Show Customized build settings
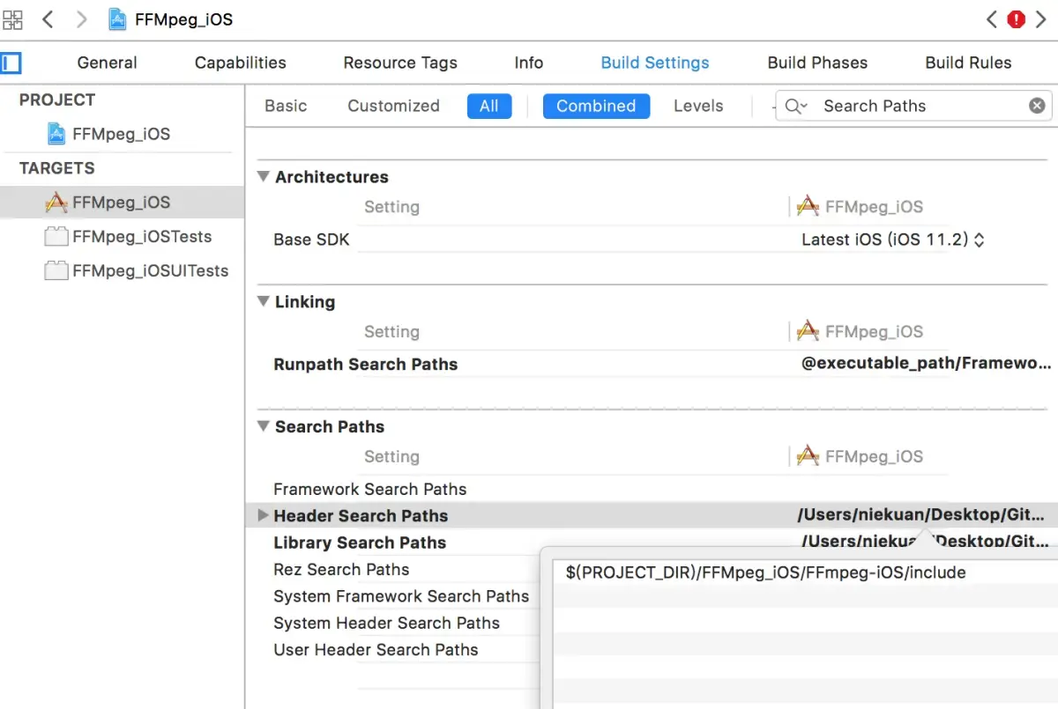1058x709 pixels. [x=393, y=106]
